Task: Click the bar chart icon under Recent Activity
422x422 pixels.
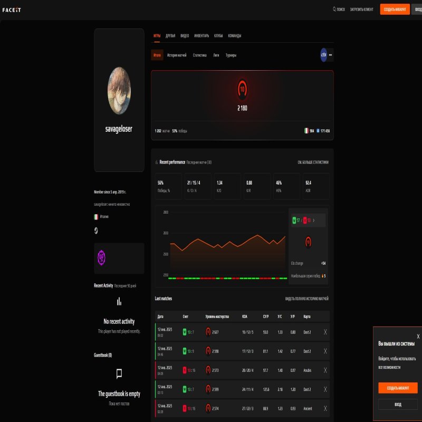Action: click(x=120, y=302)
